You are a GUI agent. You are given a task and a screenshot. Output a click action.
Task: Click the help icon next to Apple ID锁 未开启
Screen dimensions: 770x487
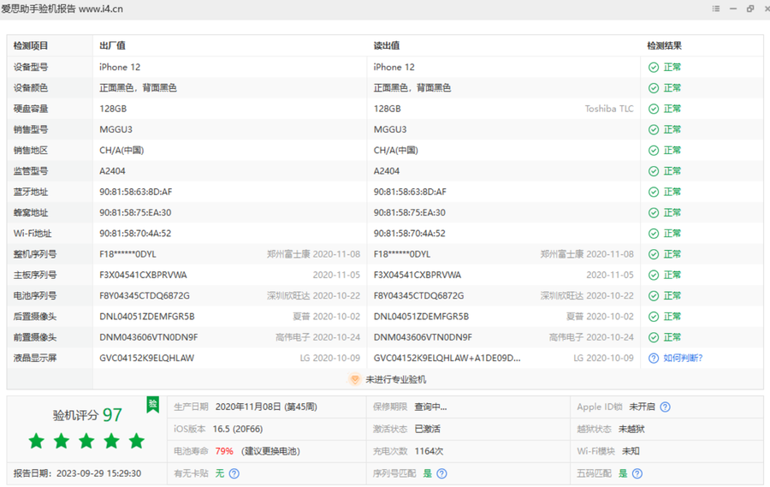coord(665,407)
